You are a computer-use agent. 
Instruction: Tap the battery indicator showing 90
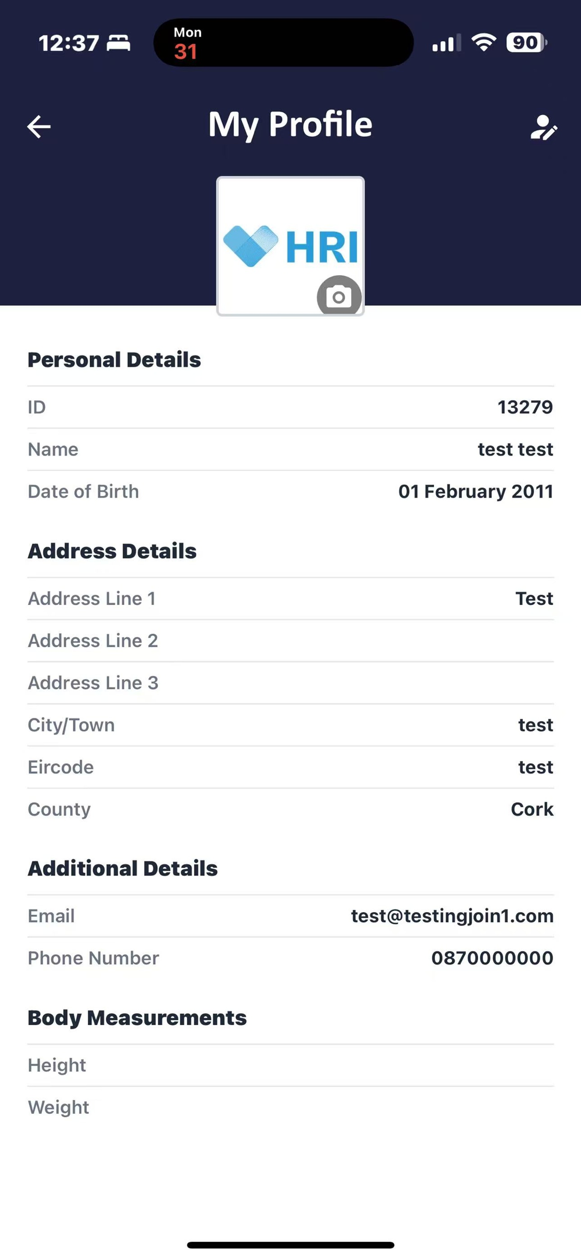point(526,42)
